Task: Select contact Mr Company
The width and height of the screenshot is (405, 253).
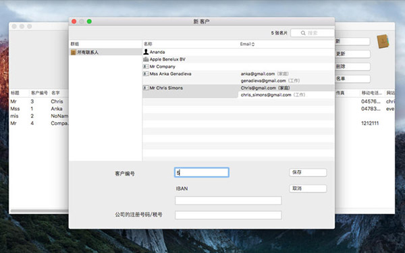Action: point(163,67)
